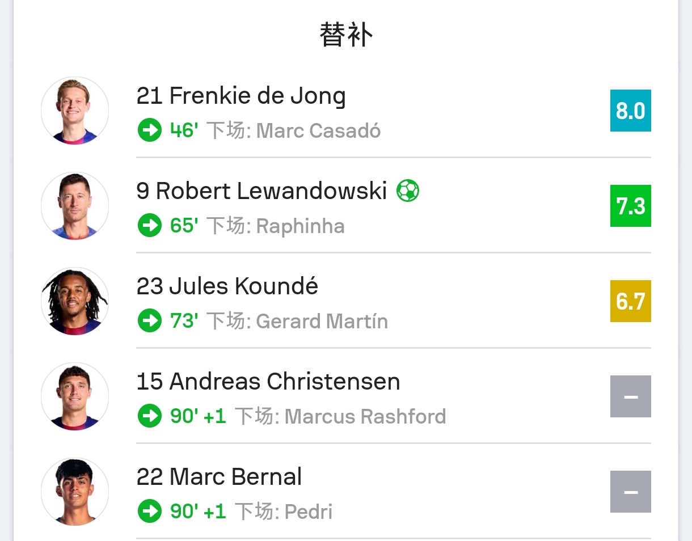Open the green 7.3 rating badge
The height and width of the screenshot is (541, 692).
tap(631, 206)
